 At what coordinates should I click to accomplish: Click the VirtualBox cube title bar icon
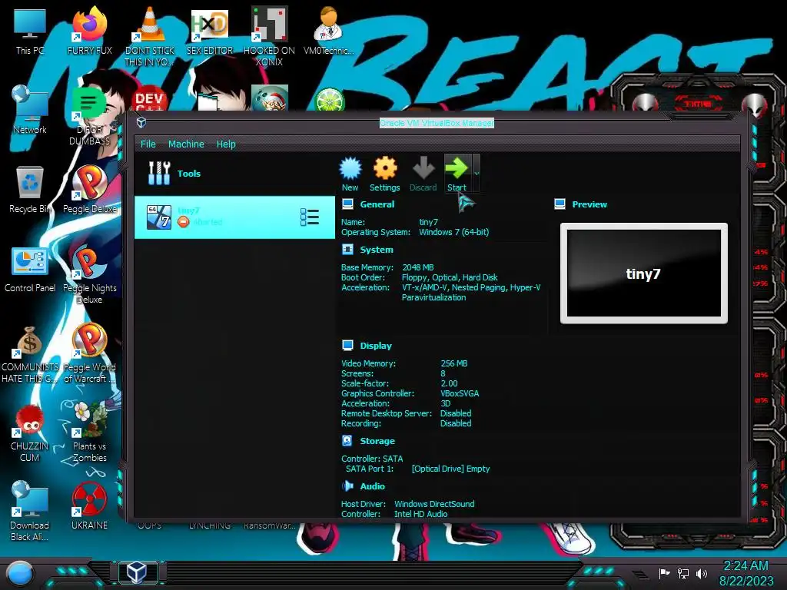pyautogui.click(x=141, y=122)
